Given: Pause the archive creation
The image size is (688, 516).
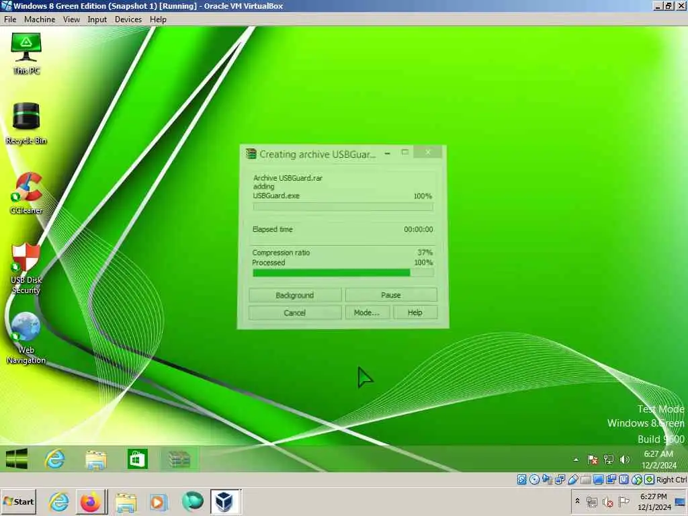Looking at the screenshot, I should [x=391, y=295].
